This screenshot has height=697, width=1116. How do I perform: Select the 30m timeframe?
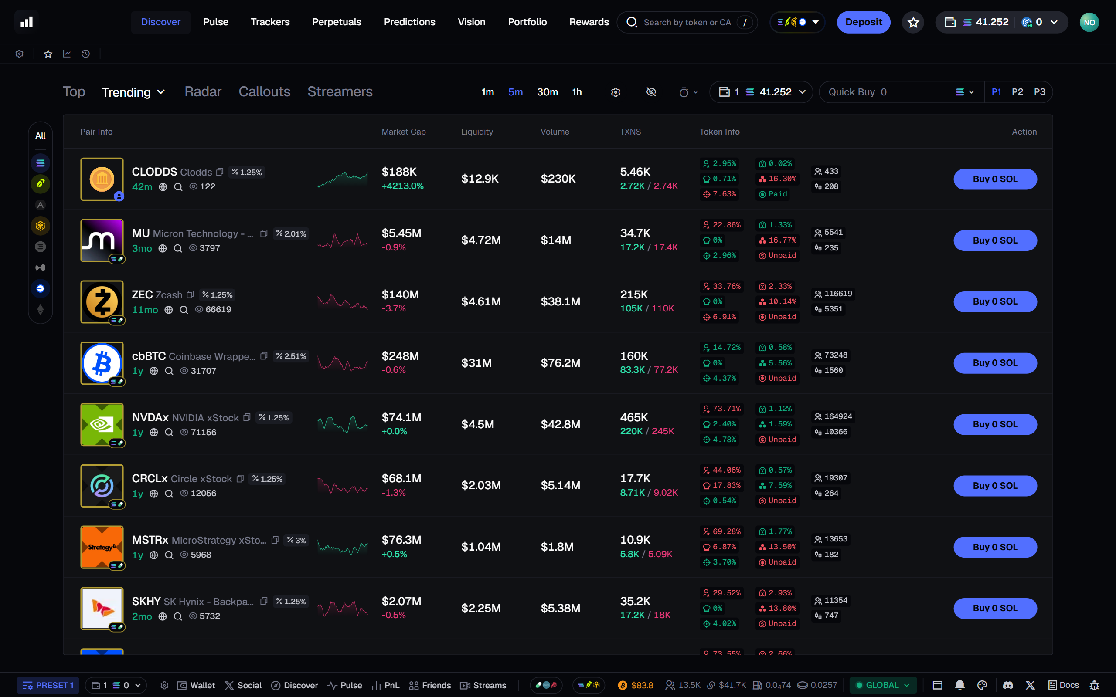[x=548, y=92]
